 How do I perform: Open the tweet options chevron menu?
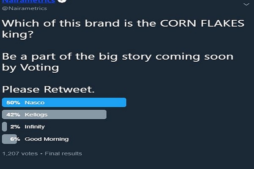[246, 4]
